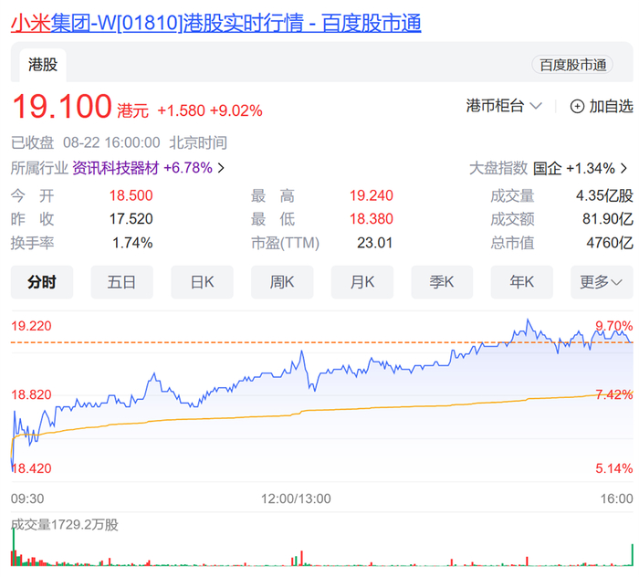Click the 今开 value 18.500

[x=131, y=195]
